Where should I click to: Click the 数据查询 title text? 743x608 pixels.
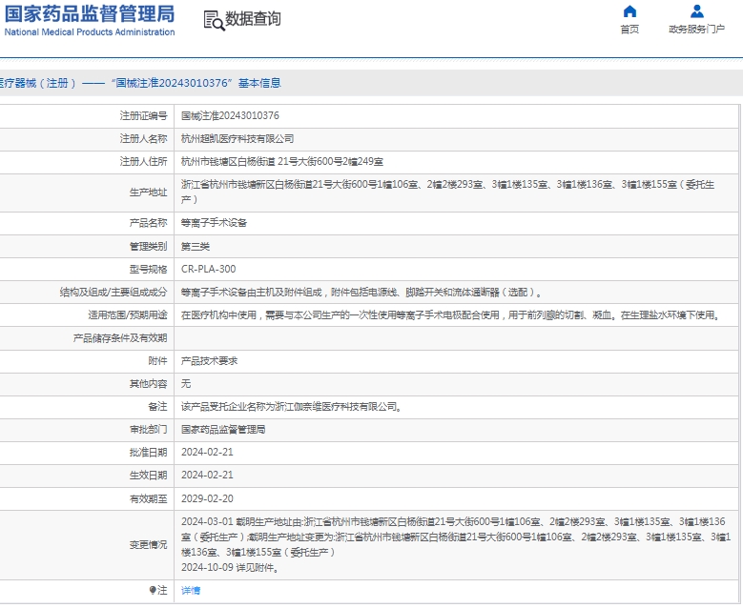pyautogui.click(x=253, y=19)
